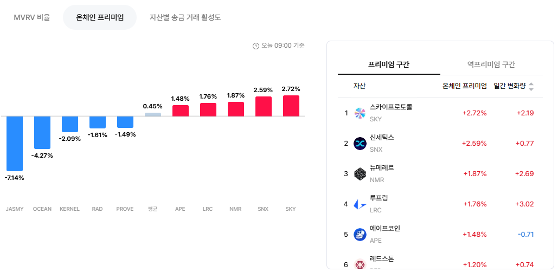Screen dimensions: 558x272
Task: Click the Synthetix SNX coin icon
Action: click(360, 144)
